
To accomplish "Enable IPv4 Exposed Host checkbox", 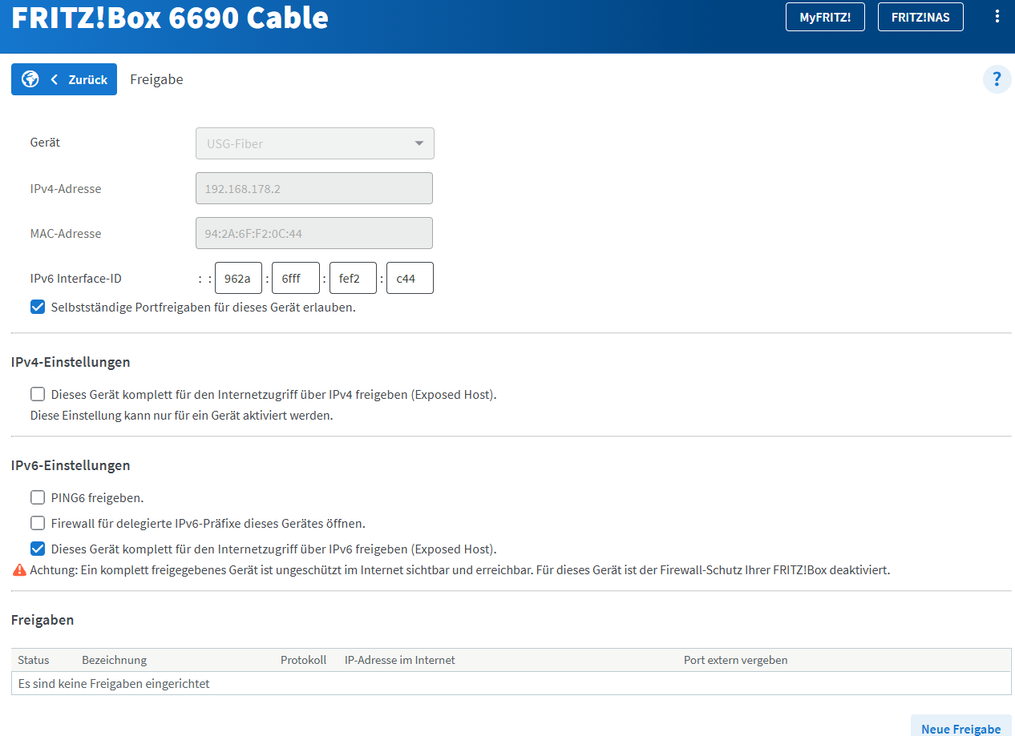I will 38,394.
